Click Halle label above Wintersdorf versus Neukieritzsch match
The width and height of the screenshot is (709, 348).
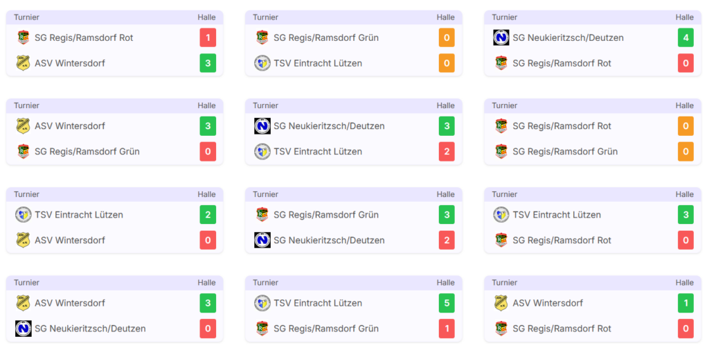point(206,283)
